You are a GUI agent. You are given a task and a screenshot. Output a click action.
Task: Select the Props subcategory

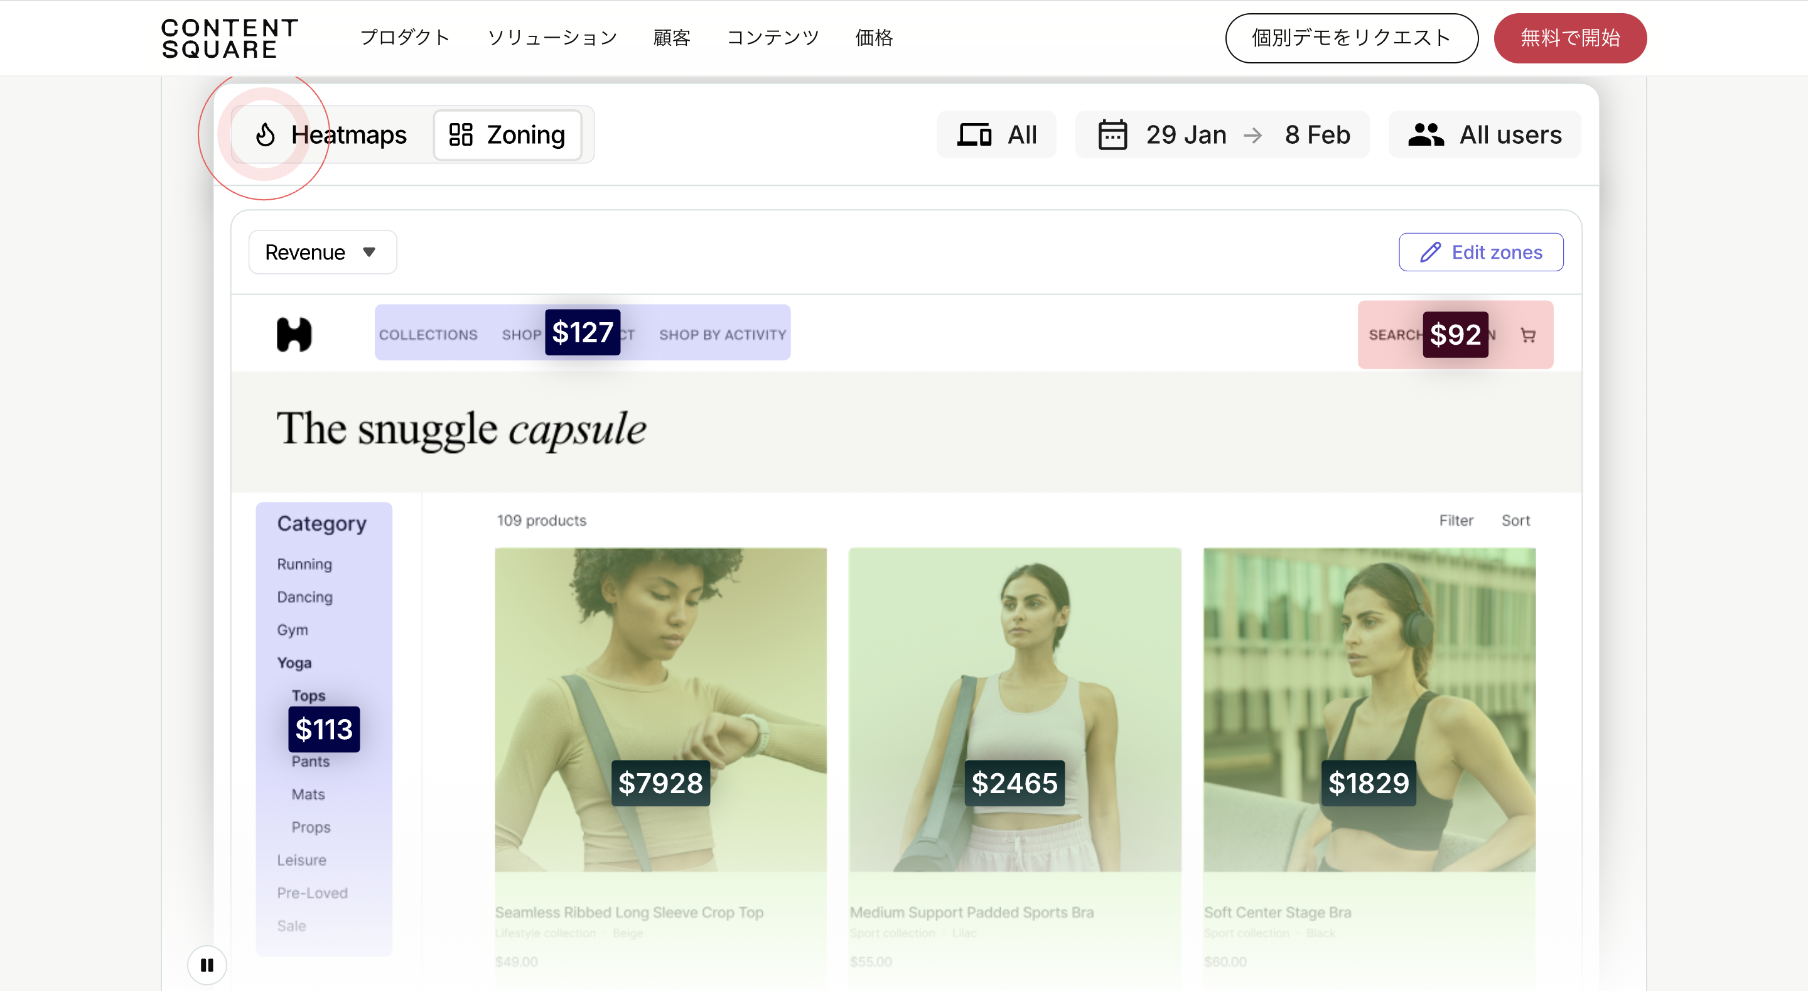[x=311, y=827]
